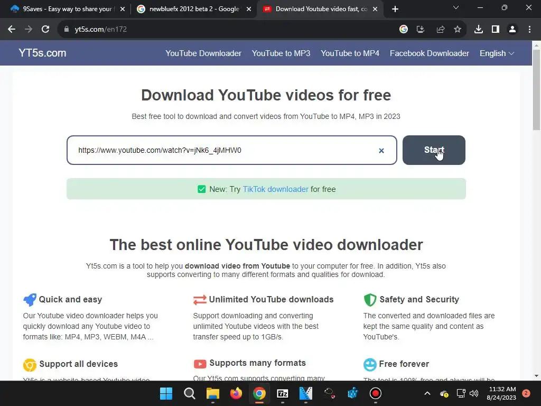Click the scrollbar down arrow

[x=536, y=376]
